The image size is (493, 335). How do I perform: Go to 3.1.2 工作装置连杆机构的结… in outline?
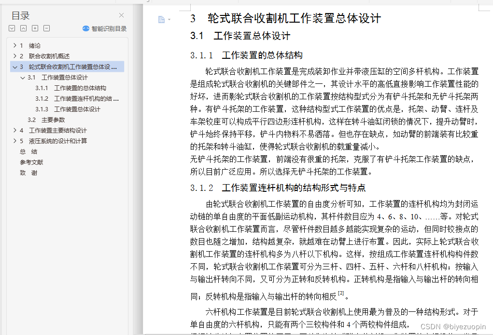(x=77, y=99)
